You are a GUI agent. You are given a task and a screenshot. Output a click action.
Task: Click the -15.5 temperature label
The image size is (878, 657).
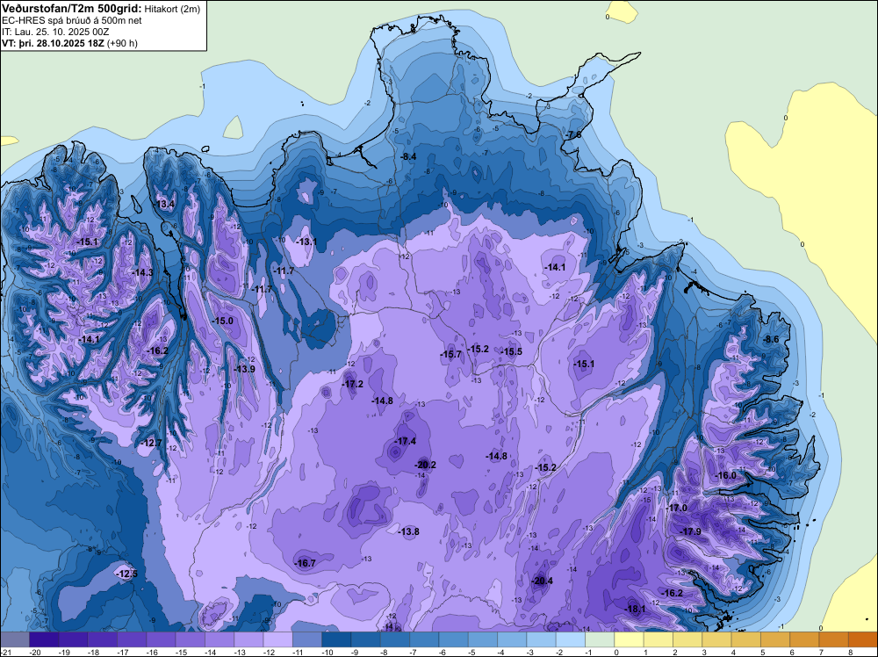511,351
